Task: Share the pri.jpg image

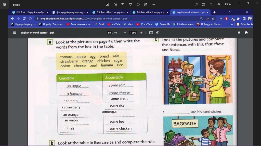Action: pos(146,4)
